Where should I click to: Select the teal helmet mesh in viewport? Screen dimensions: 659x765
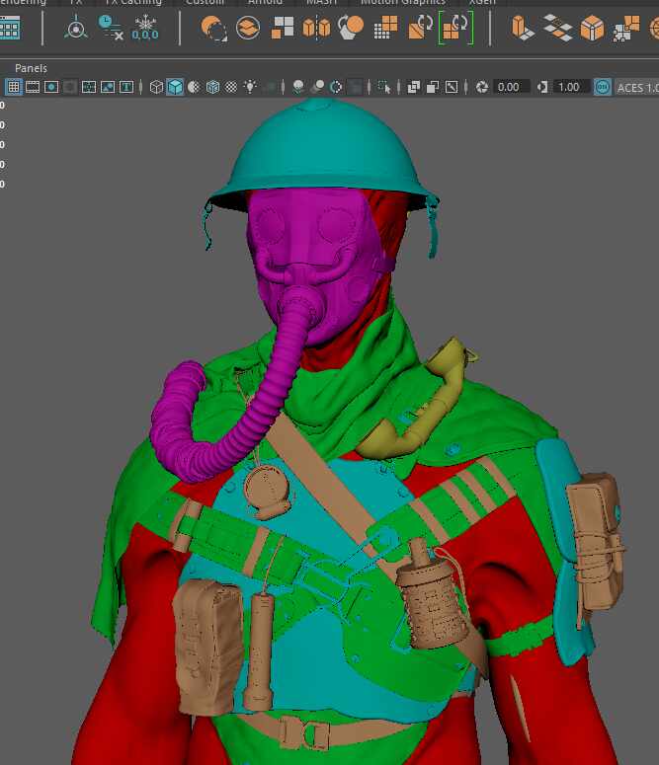pos(322,146)
